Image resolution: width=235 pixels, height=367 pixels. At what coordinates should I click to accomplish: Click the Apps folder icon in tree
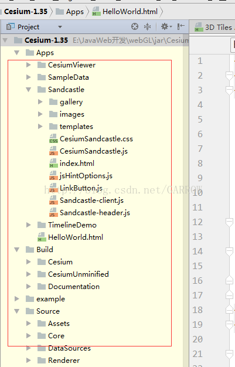[30, 52]
